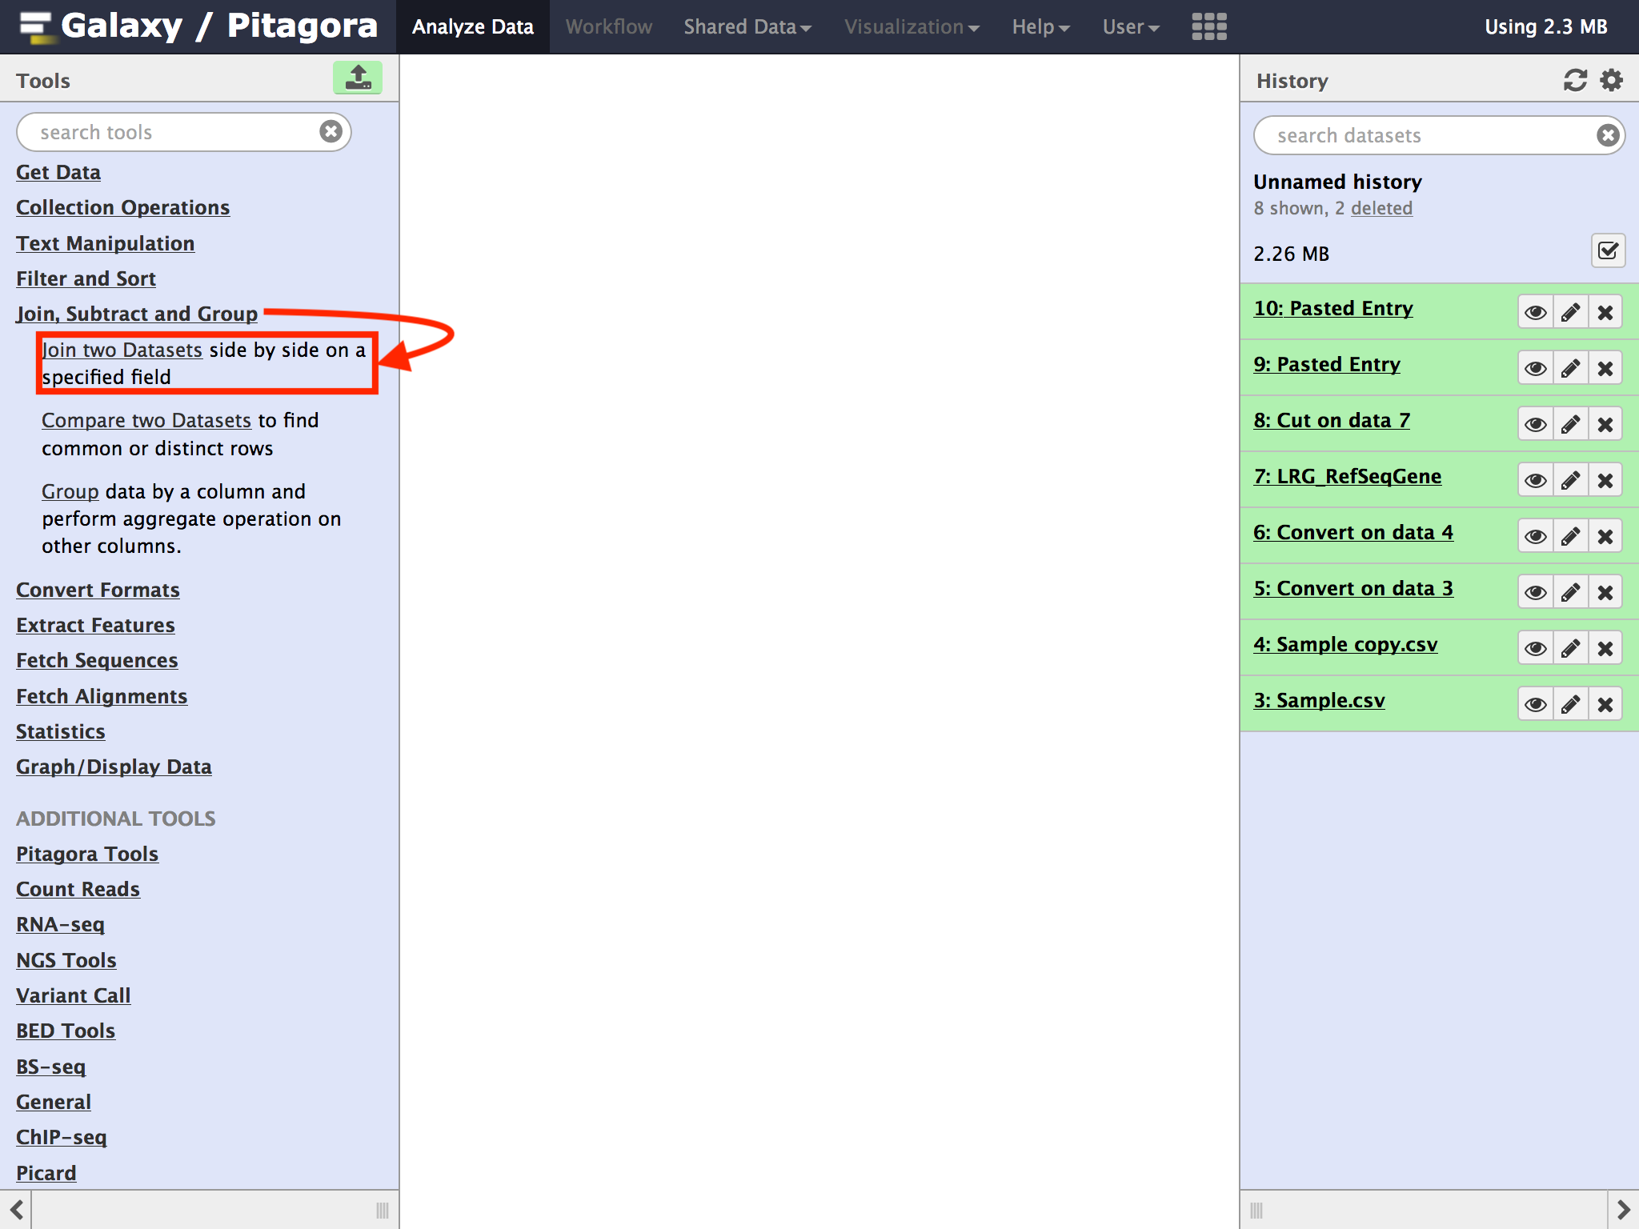Switch to the Workflow tab
1639x1229 pixels.
pyautogui.click(x=608, y=26)
